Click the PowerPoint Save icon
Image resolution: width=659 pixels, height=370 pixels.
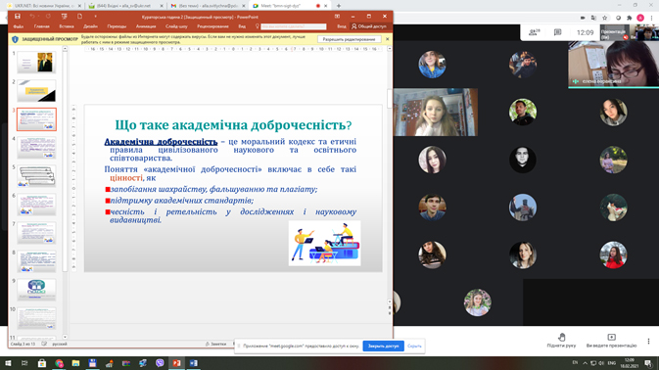click(18, 17)
